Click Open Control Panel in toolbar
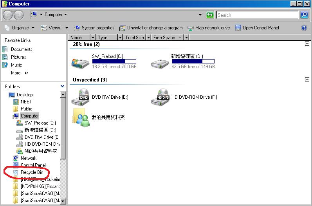Viewport: 312px width, 206px height. click(x=261, y=28)
